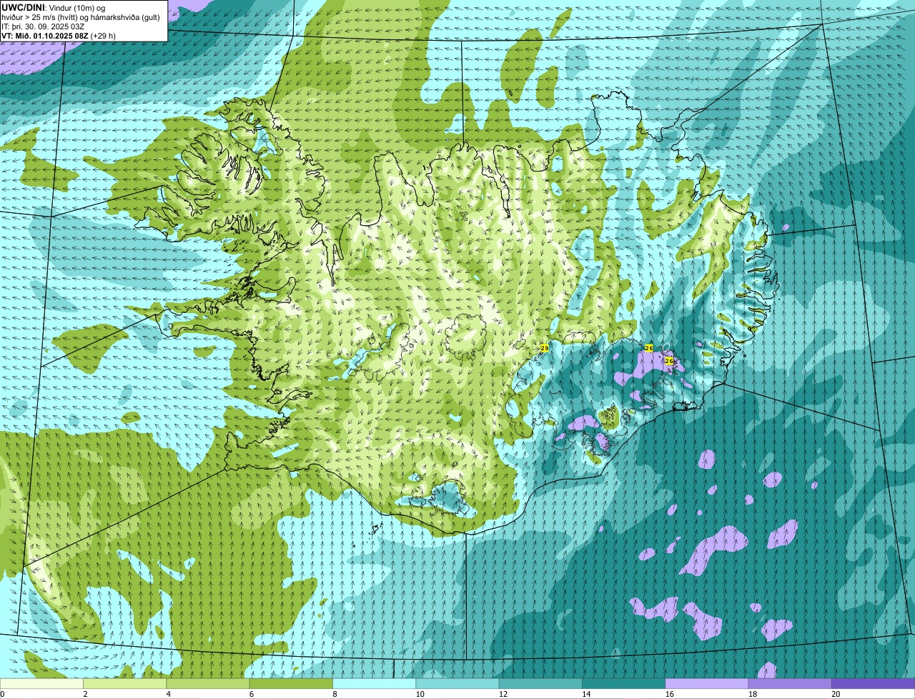Viewport: 915px width, 699px height.
Task: Click the yellow gust label reading 29
Action: pos(545,348)
